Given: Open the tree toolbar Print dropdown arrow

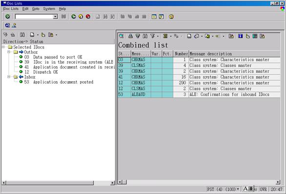Looking at the screenshot, I should click(38, 35).
